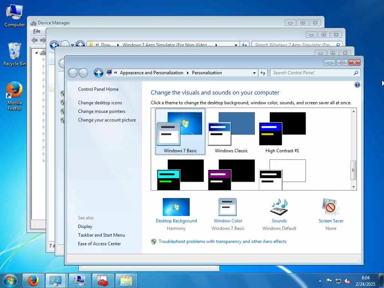The height and width of the screenshot is (288, 384).
Task: Click Change your account picture link
Action: click(x=107, y=120)
